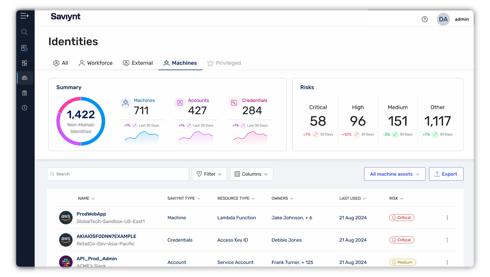The height and width of the screenshot is (277, 490).
Task: Open three-dot menu for ProdWebApp row
Action: (447, 218)
